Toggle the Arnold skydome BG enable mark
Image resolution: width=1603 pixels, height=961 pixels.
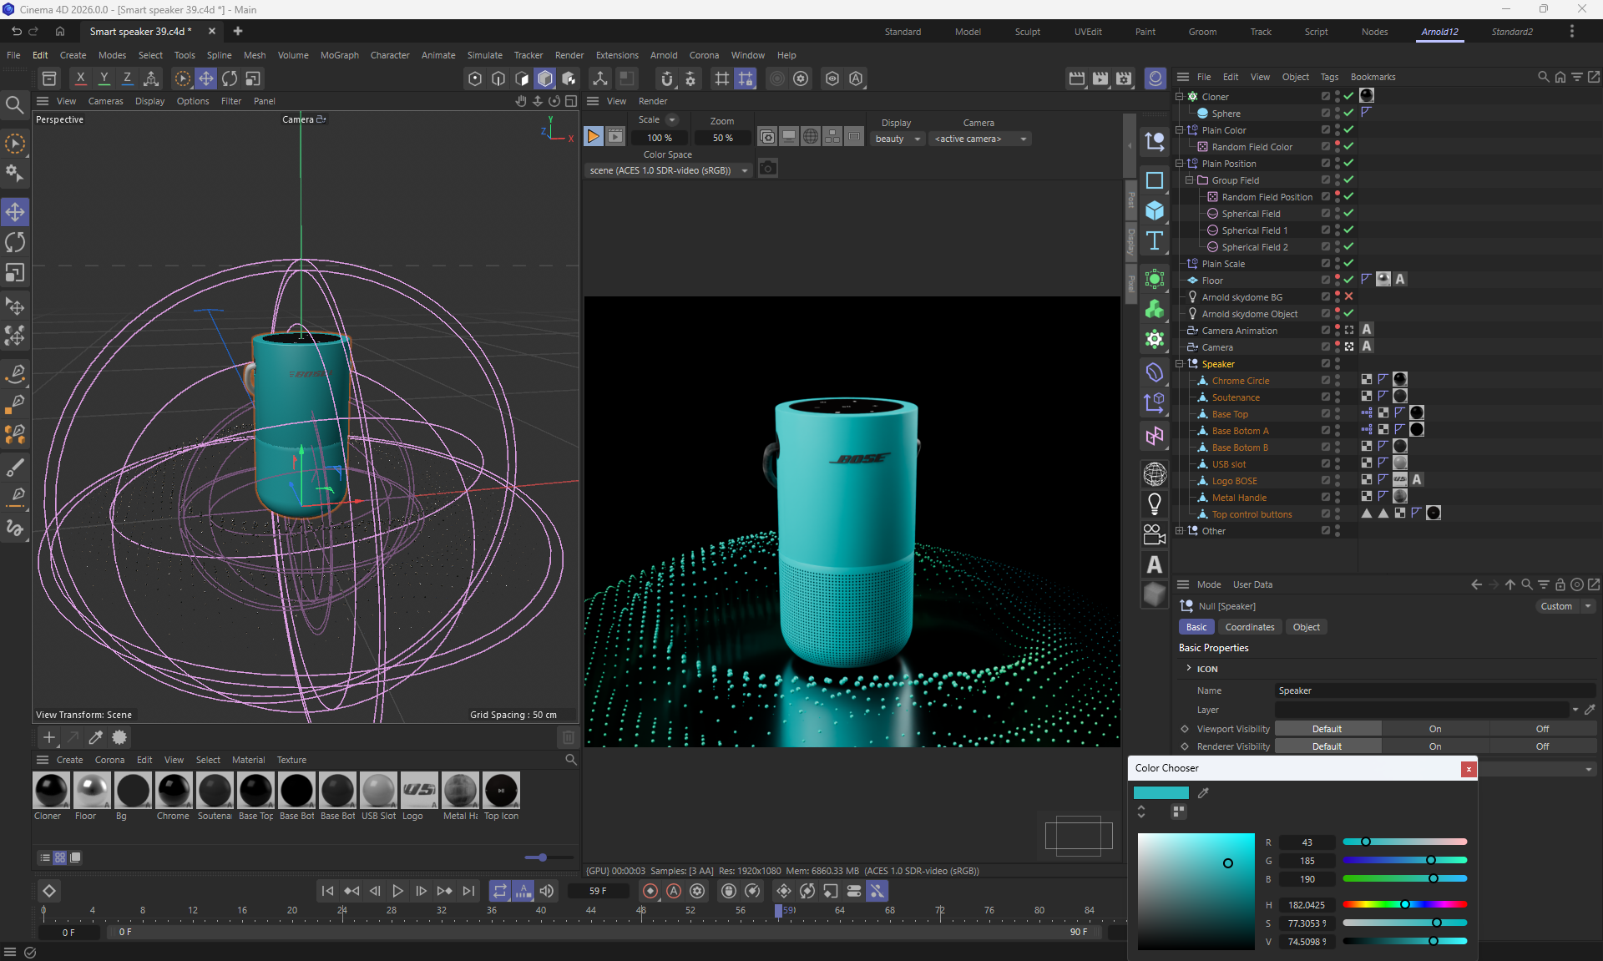[x=1348, y=296]
